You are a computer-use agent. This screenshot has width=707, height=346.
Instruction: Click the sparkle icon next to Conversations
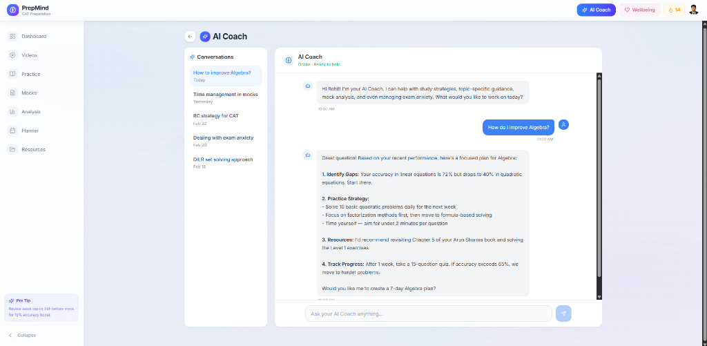pos(193,57)
